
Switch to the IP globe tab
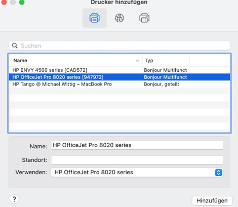(x=120, y=18)
